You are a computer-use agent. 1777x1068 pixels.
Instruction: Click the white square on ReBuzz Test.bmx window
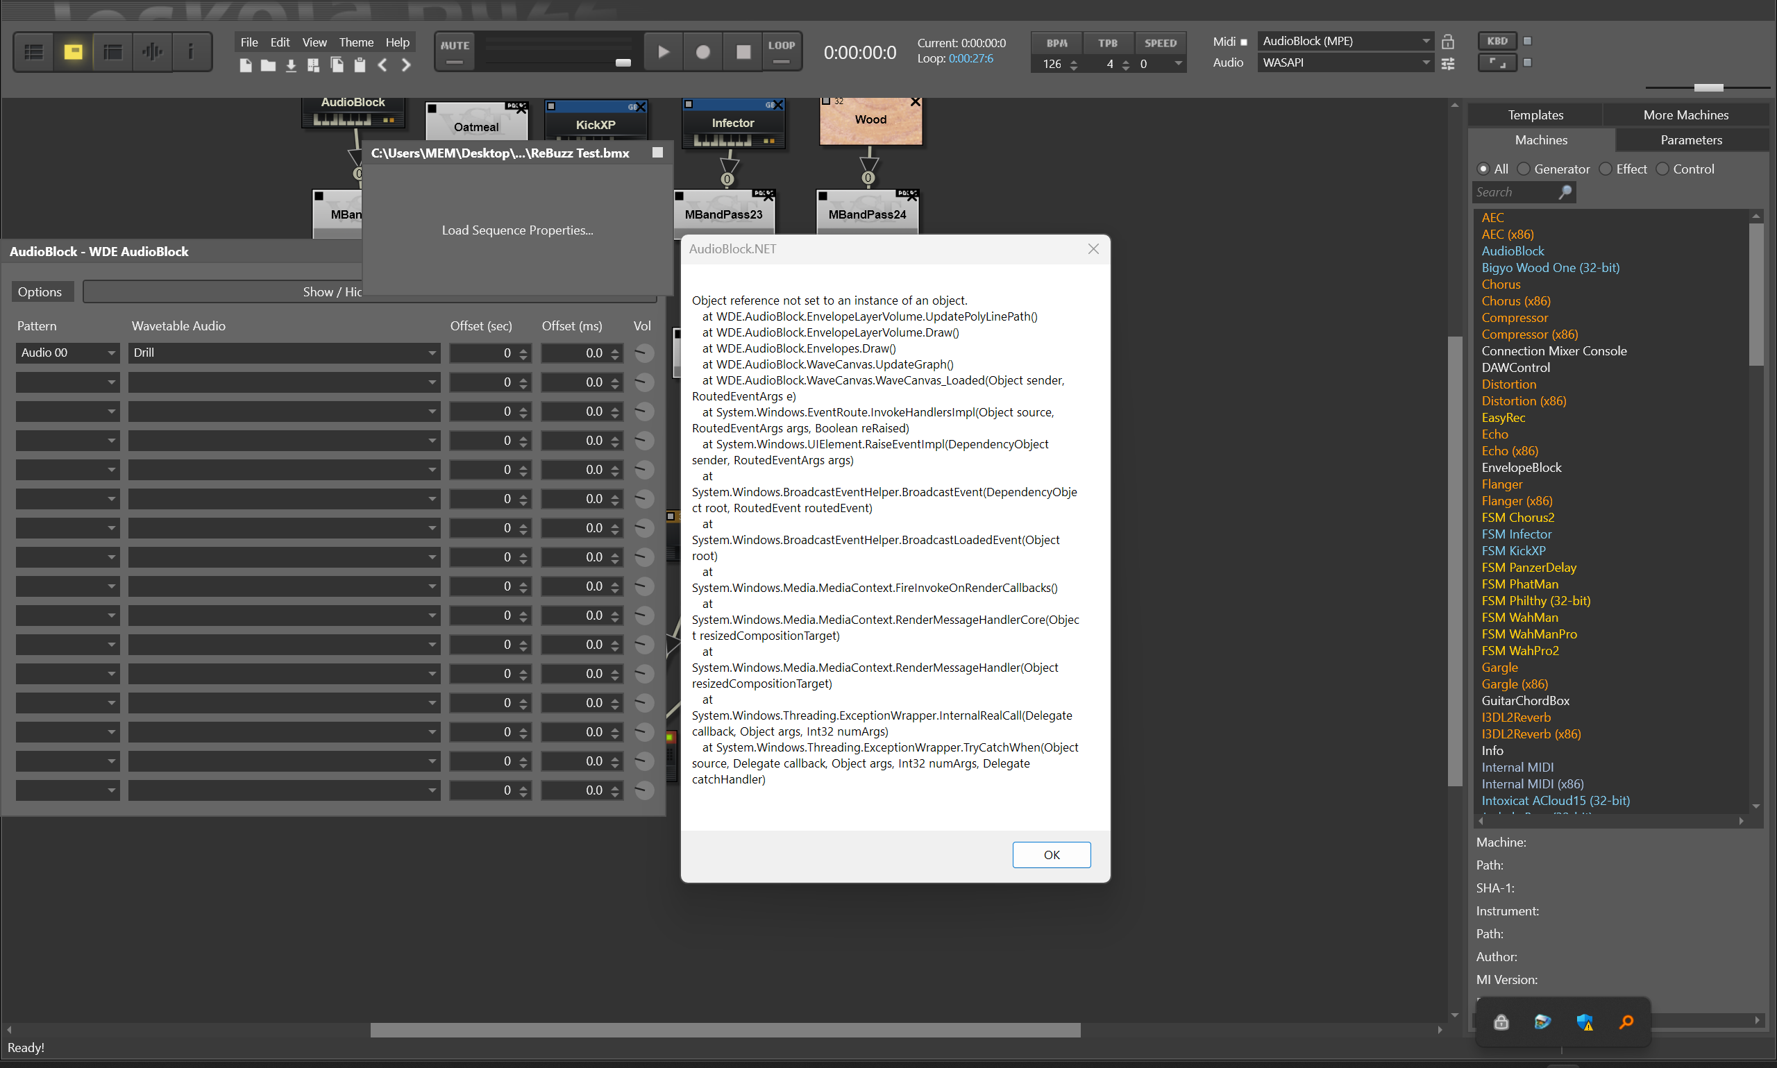[x=657, y=153]
